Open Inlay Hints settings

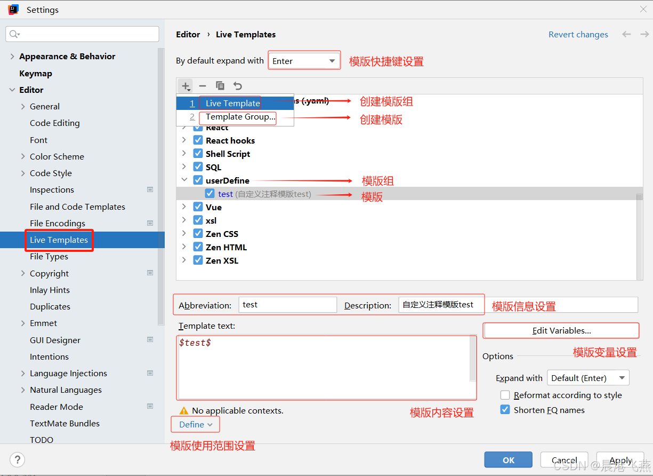tap(50, 290)
